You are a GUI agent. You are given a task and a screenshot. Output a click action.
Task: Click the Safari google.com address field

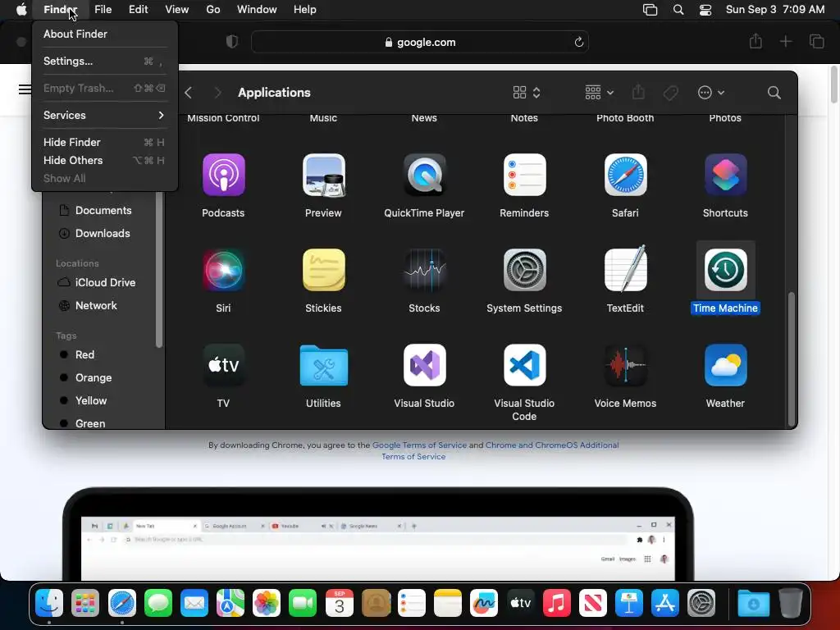tap(420, 43)
